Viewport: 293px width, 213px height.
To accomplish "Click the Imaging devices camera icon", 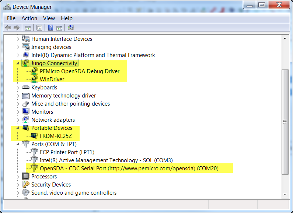I will (x=25, y=47).
